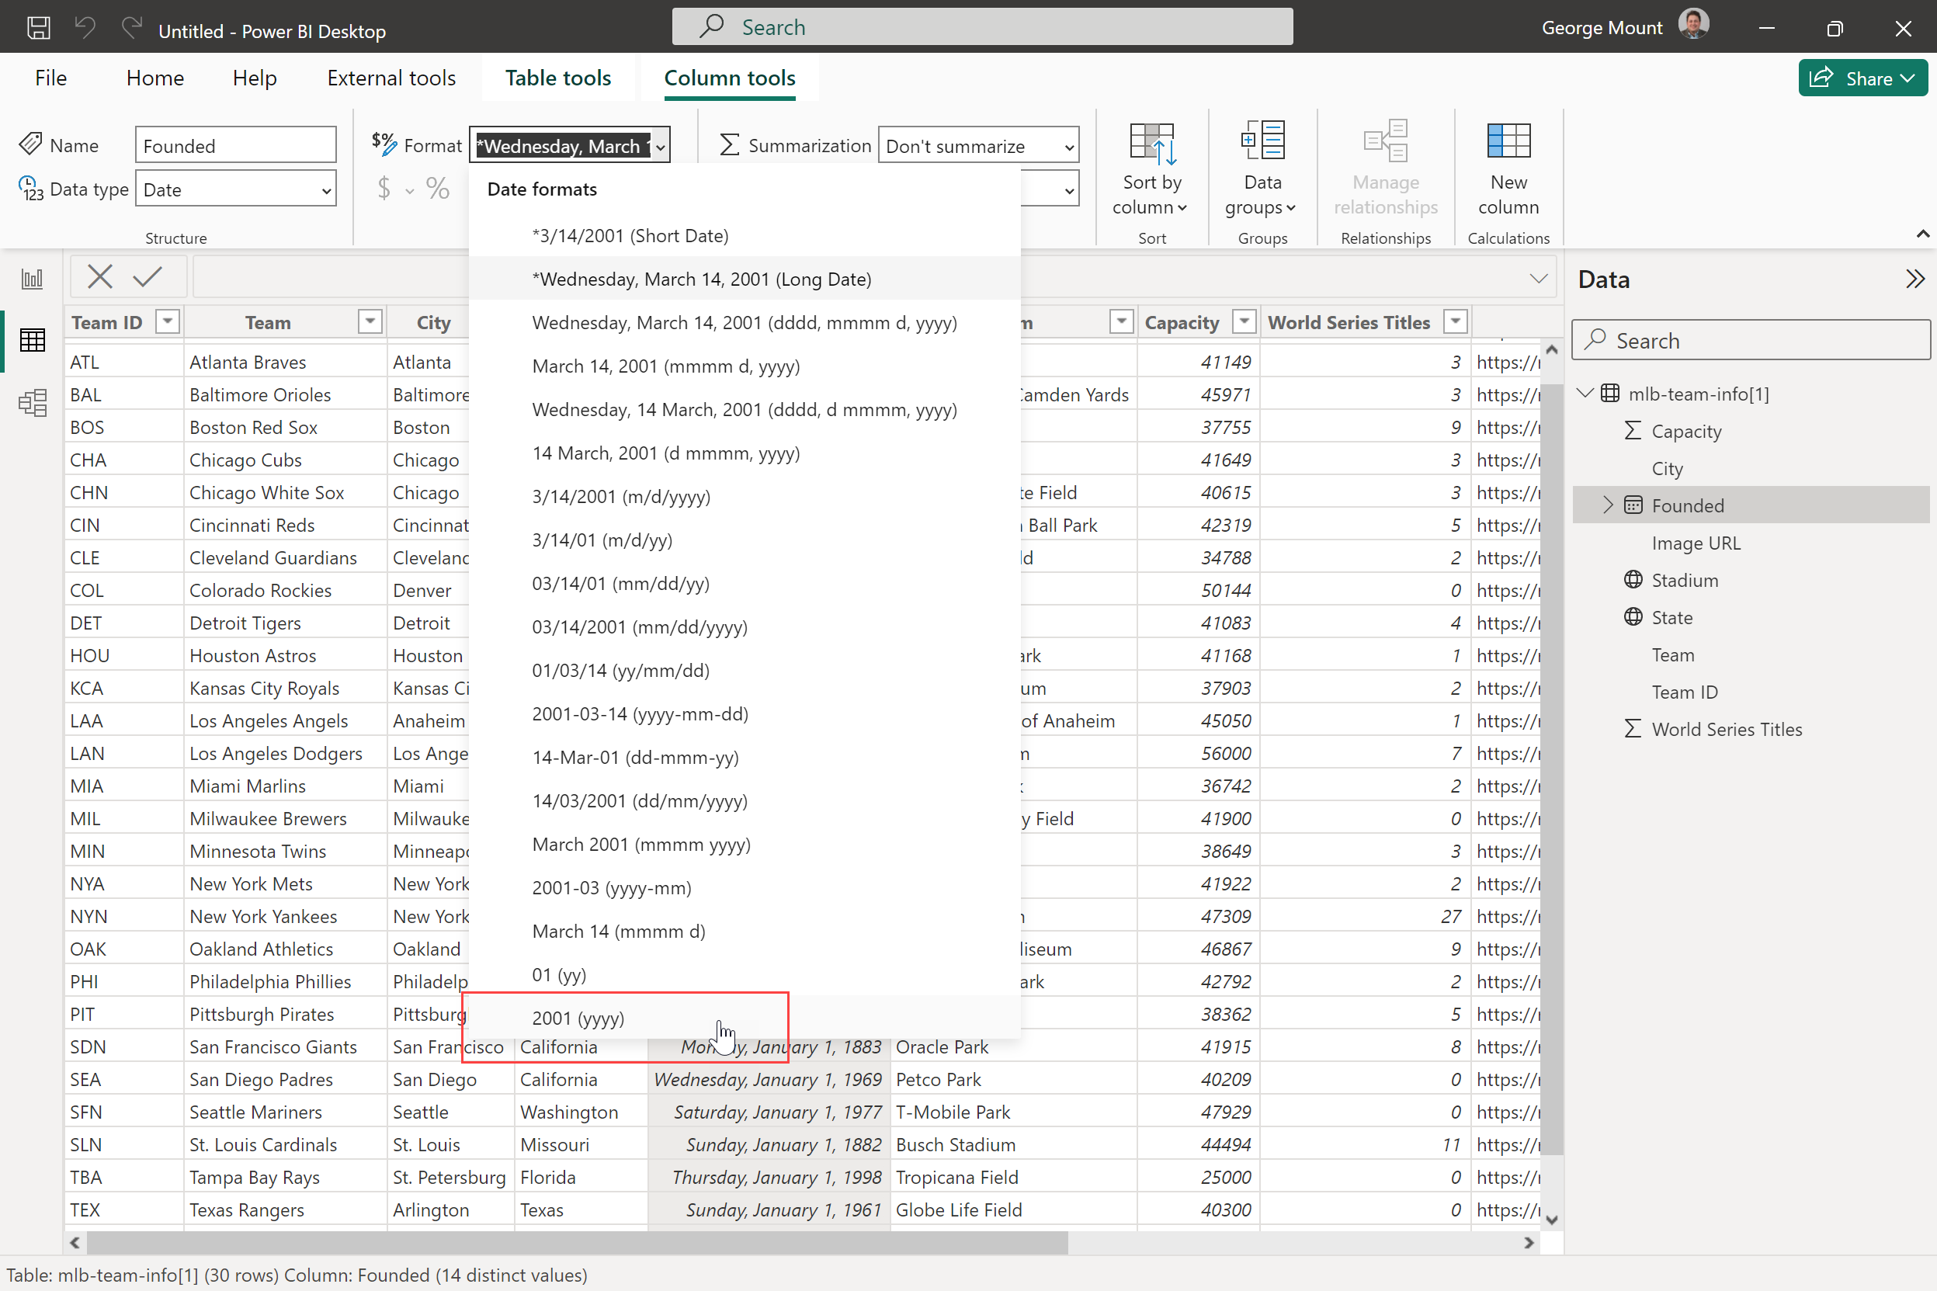Choose the Short Date format option
The height and width of the screenshot is (1291, 1937).
pyautogui.click(x=630, y=235)
